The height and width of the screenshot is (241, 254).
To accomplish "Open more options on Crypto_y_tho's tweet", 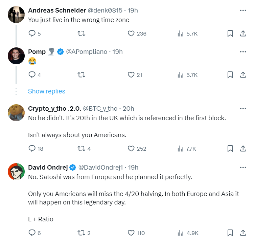I will [243, 109].
